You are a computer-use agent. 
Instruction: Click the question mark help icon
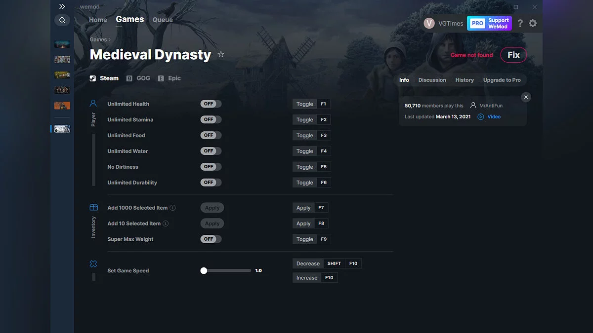pyautogui.click(x=520, y=23)
